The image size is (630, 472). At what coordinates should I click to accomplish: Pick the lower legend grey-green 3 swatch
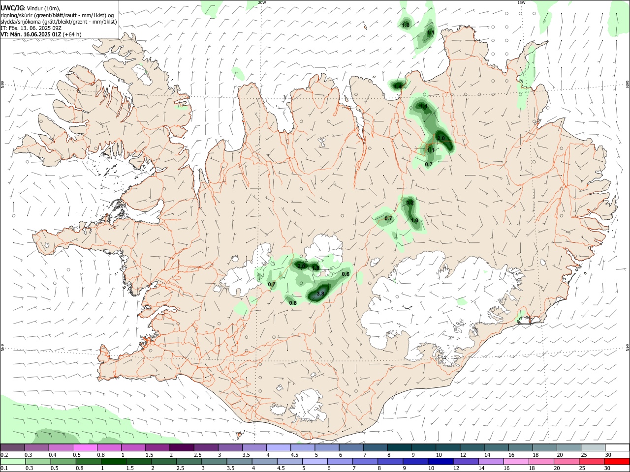pyautogui.click(x=215, y=461)
